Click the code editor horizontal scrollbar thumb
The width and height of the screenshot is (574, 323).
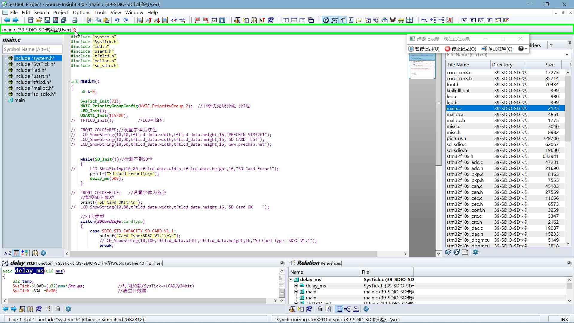click(x=224, y=254)
